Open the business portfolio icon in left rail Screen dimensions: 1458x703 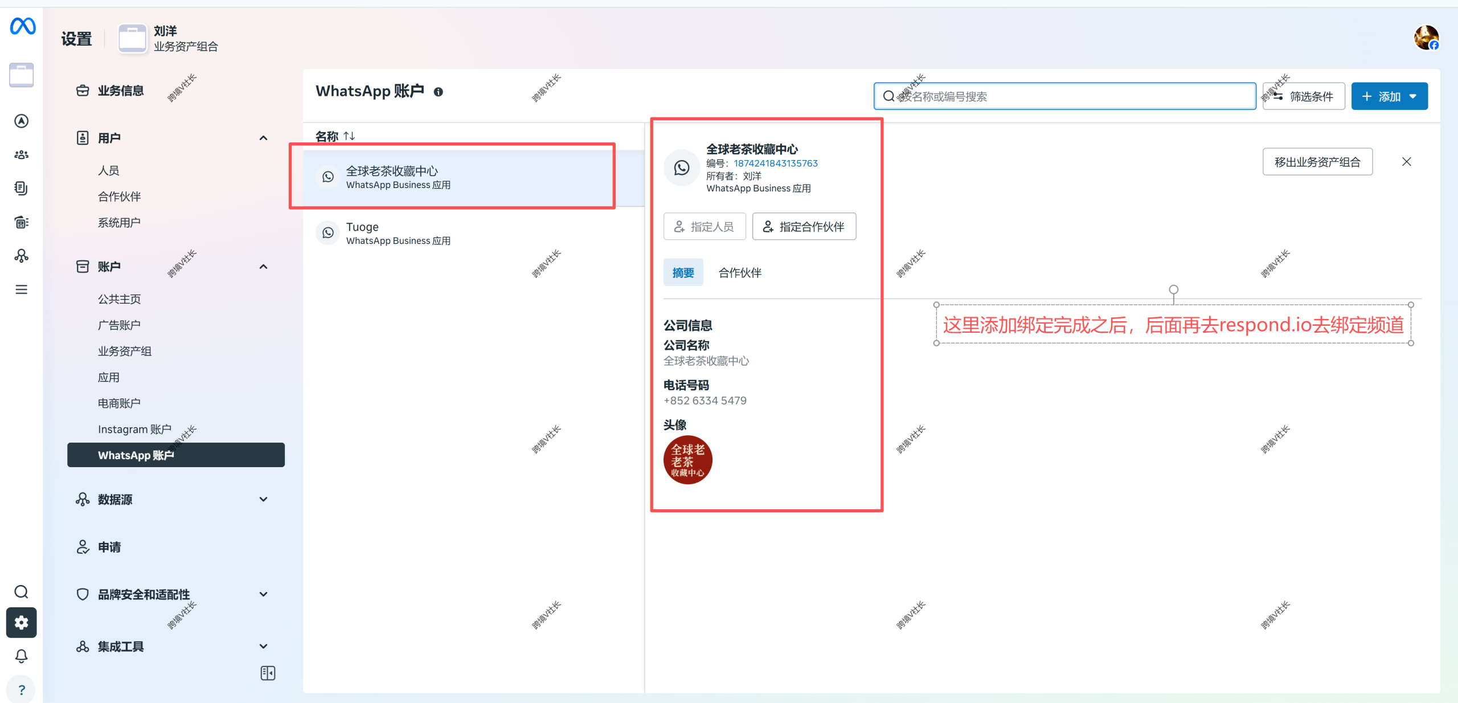tap(22, 75)
